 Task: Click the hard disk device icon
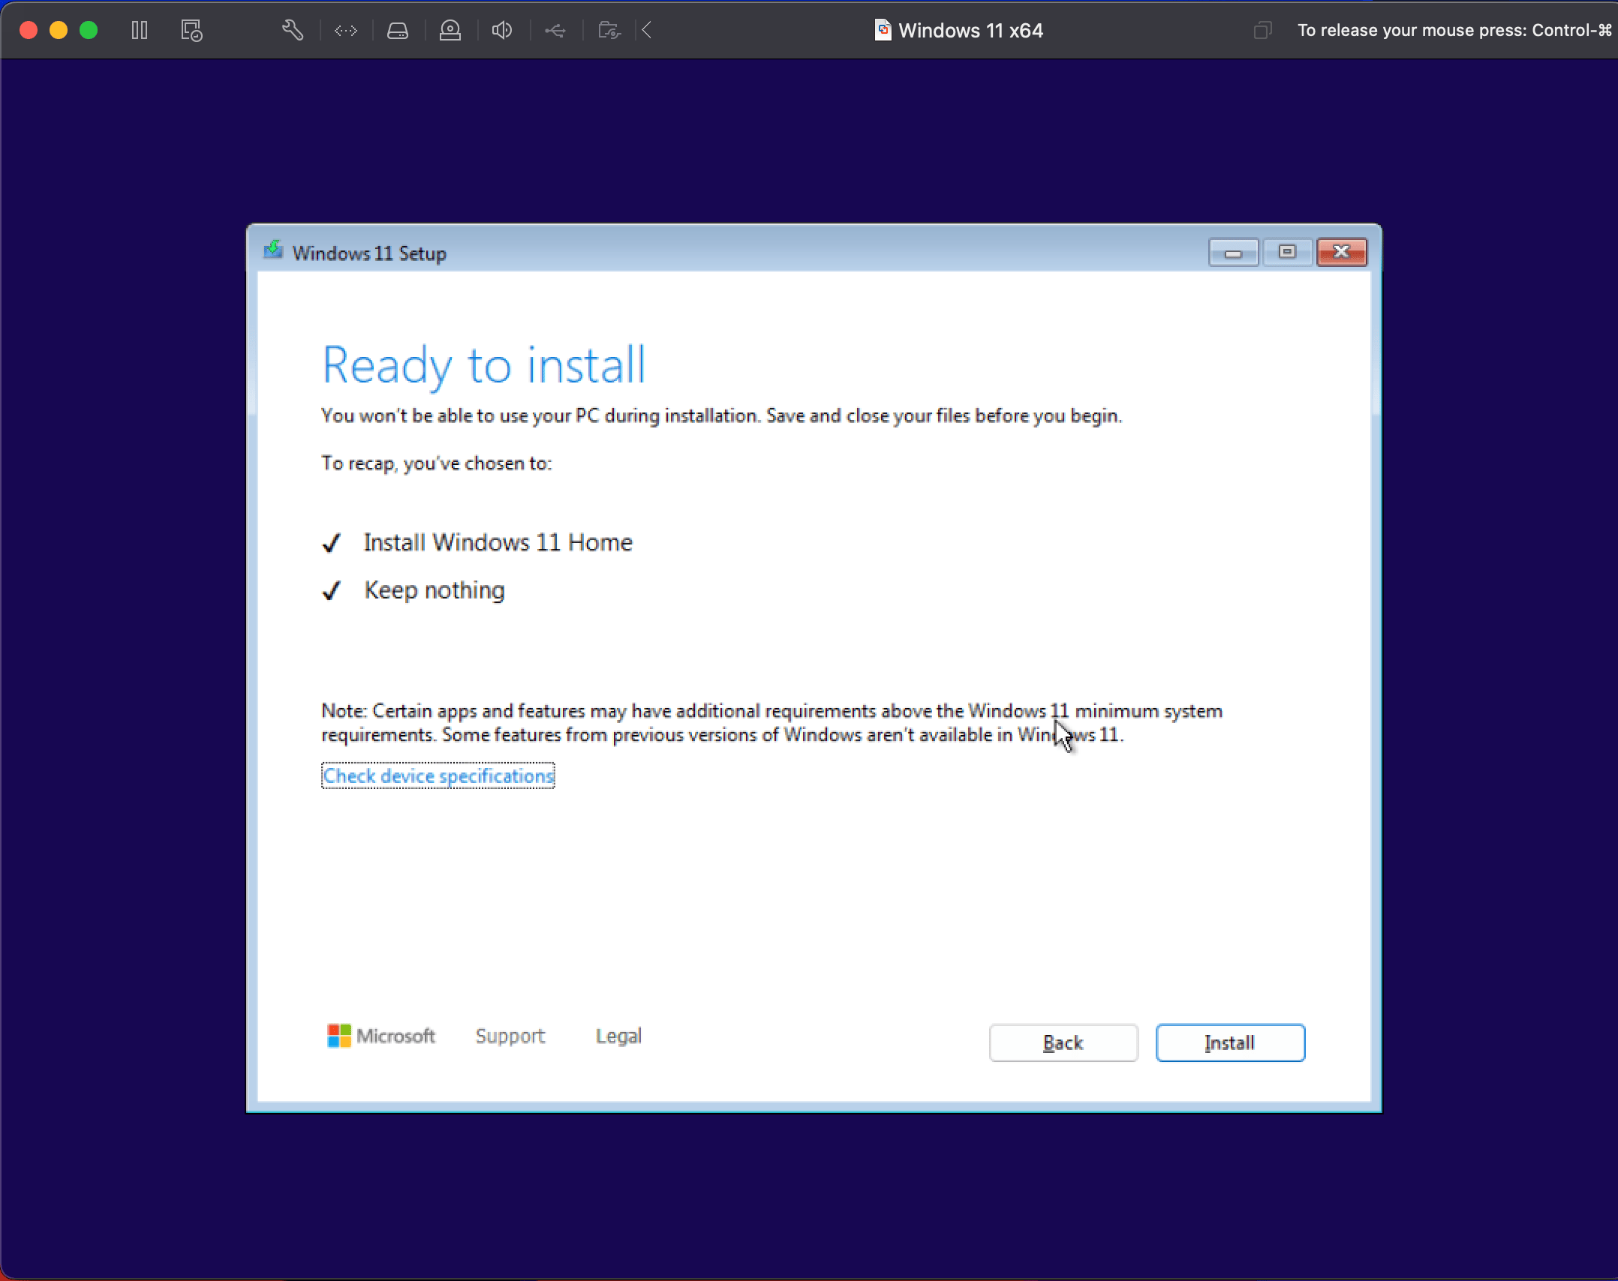398,30
